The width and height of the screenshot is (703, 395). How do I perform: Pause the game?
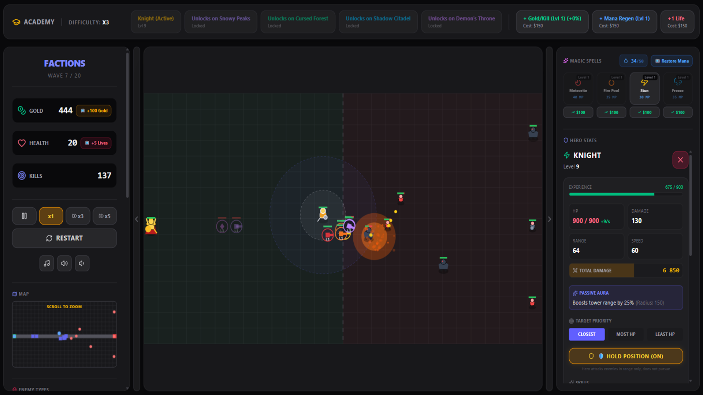pos(24,216)
